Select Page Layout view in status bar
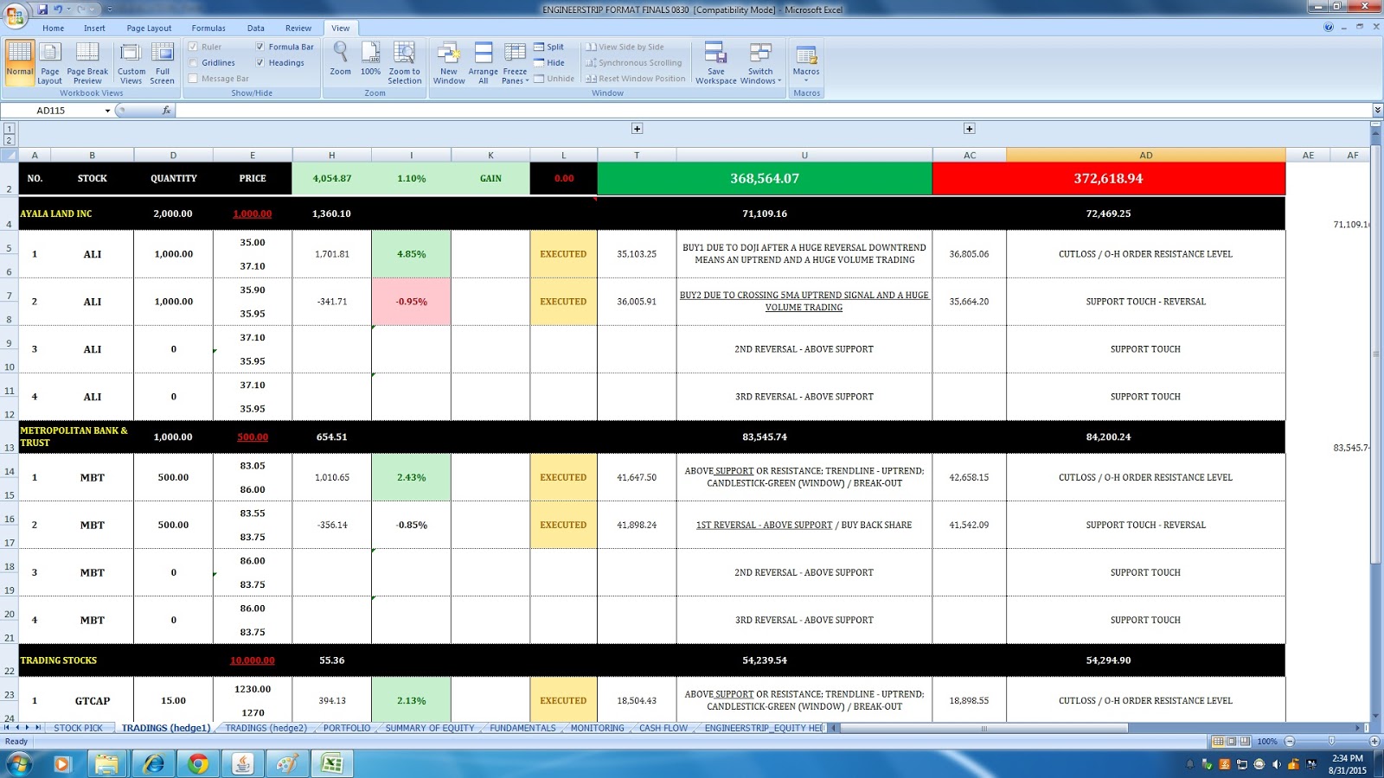This screenshot has width=1384, height=778. 1232,742
